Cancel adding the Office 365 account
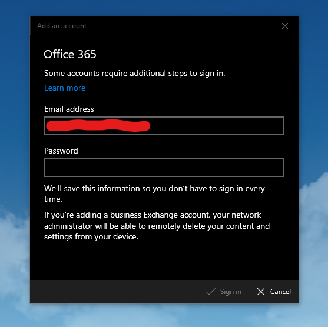Image resolution: width=328 pixels, height=327 pixels. tap(274, 292)
